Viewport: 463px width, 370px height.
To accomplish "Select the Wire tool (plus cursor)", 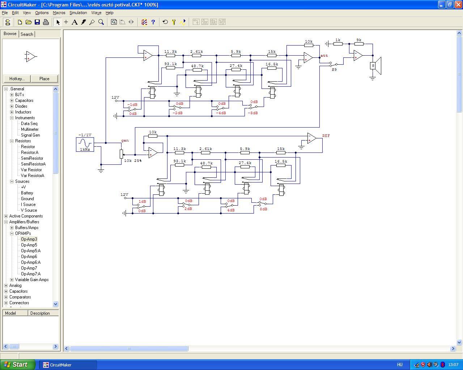I will pos(66,22).
